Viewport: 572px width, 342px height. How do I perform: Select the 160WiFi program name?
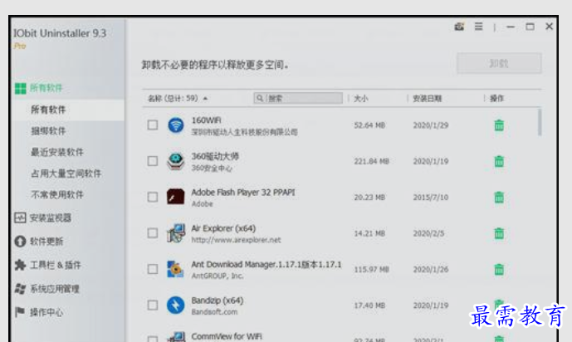click(x=206, y=120)
